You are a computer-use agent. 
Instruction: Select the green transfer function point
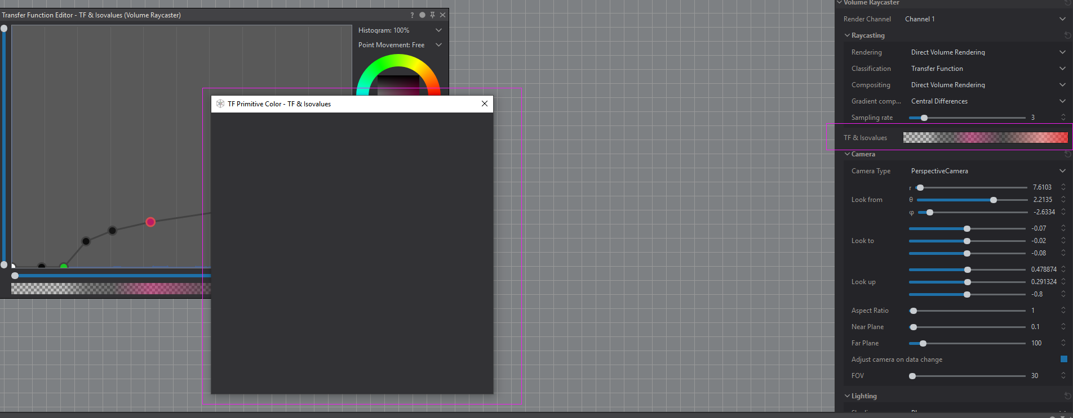[64, 267]
